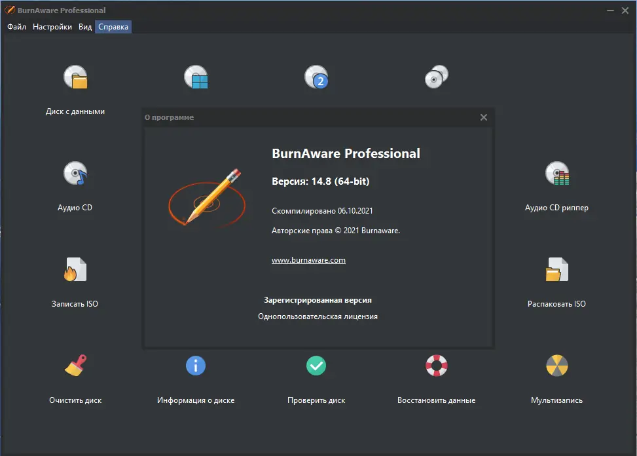Select the Аудио CD tool
Image resolution: width=637 pixels, height=456 pixels.
point(75,174)
